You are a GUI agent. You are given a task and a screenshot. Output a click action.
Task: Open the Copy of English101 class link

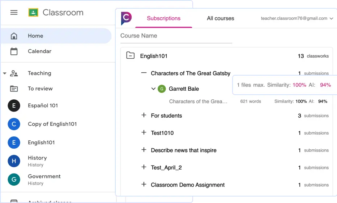52,124
